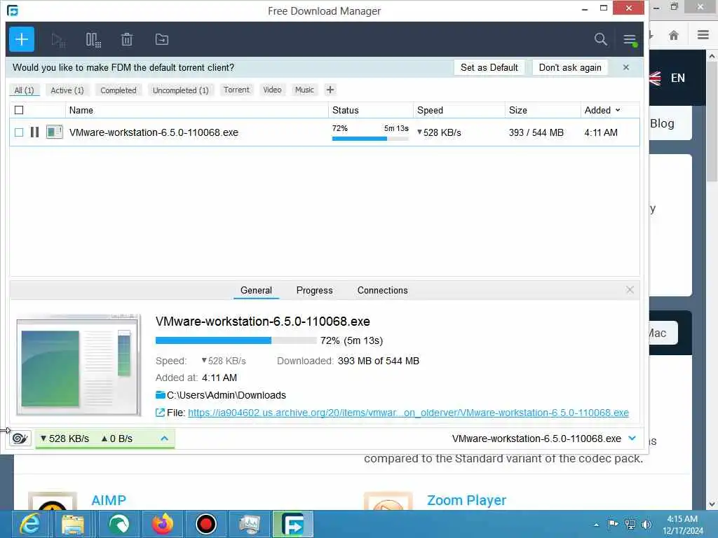Expand the speed panel chevron up
Viewport: 718px width, 538px height.
164,439
